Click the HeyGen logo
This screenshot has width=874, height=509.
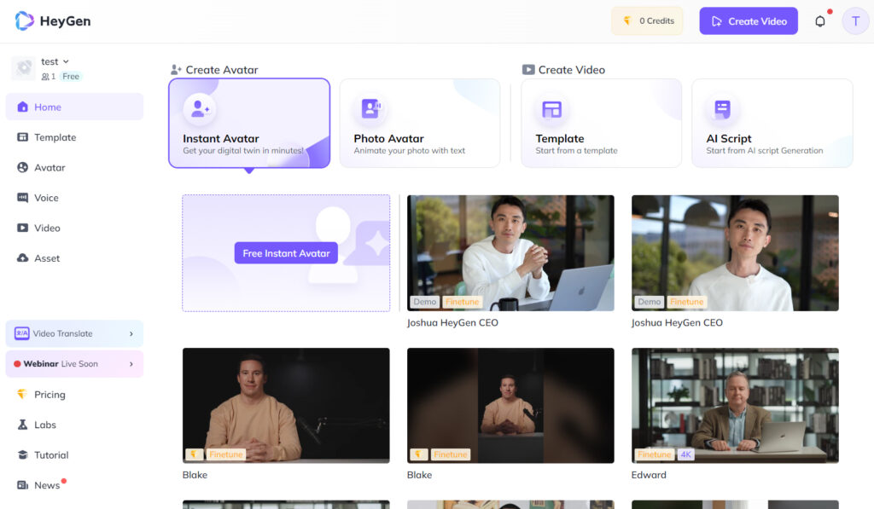[x=53, y=21]
